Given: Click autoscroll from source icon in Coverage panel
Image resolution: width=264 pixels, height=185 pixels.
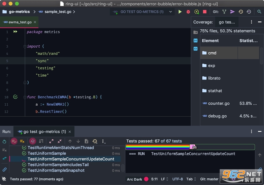Looking at the screenshot, I should pyautogui.click(x=195, y=49).
